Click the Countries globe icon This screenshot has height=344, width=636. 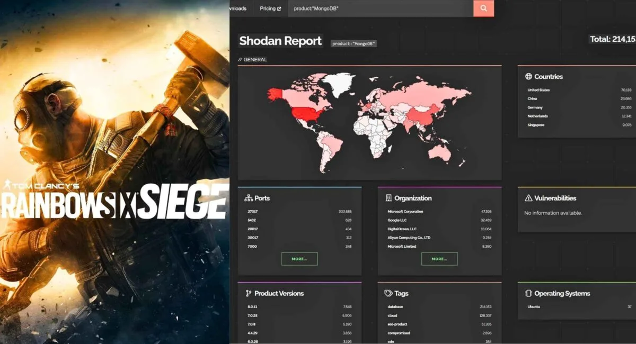[528, 76]
